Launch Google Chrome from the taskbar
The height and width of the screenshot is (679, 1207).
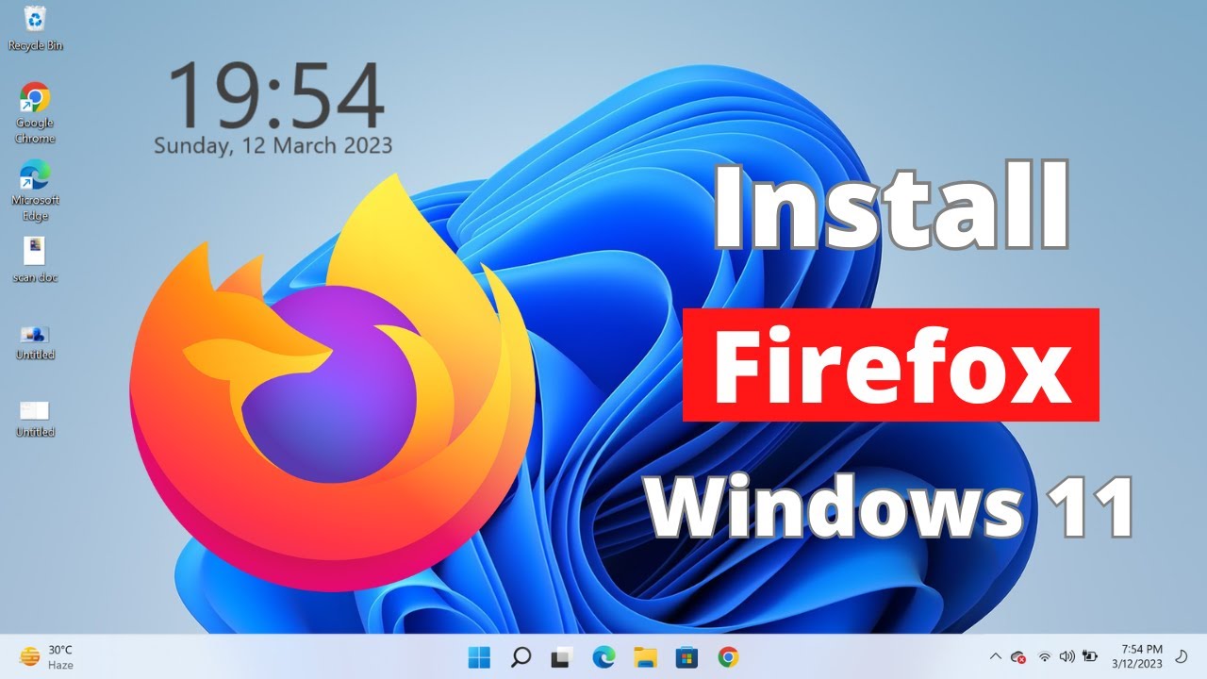pyautogui.click(x=727, y=657)
